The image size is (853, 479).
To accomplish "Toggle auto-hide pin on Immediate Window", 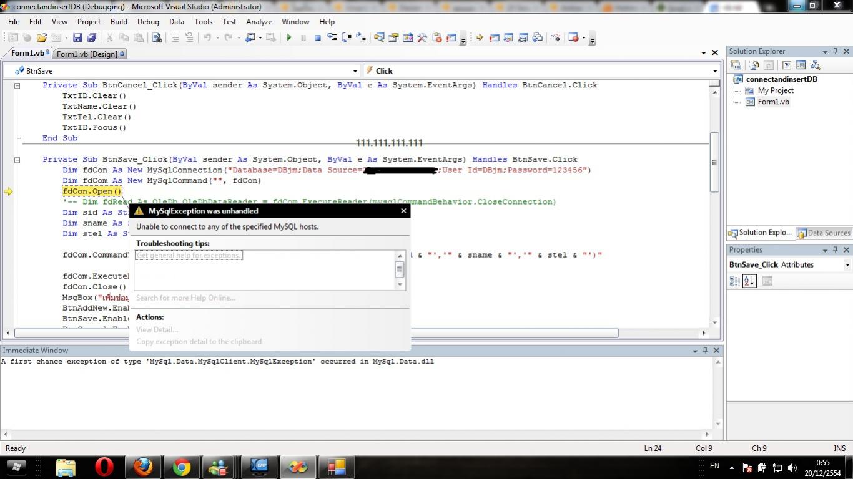I will pos(706,350).
